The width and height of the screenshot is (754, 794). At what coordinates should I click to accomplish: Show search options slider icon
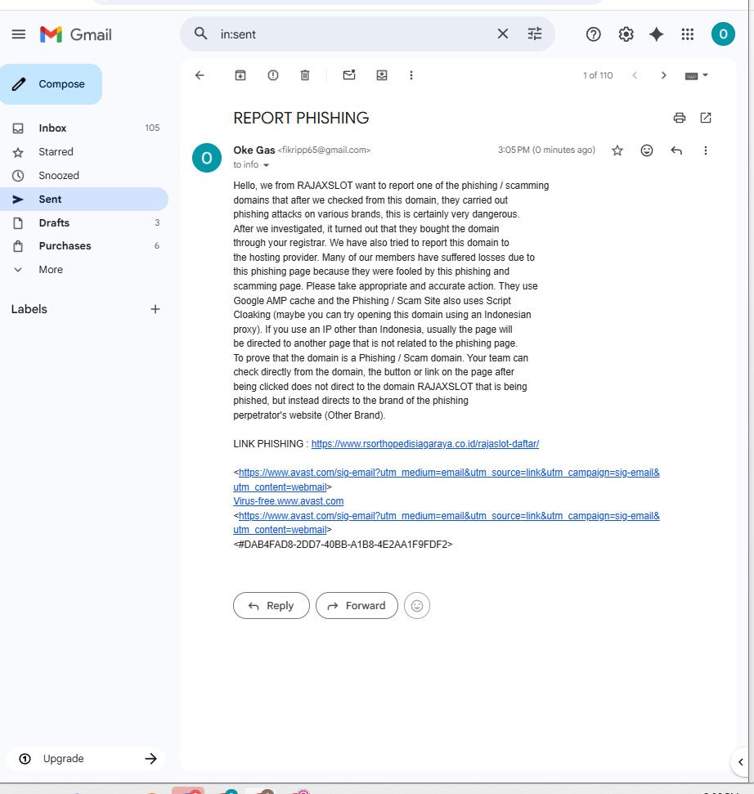(x=535, y=34)
